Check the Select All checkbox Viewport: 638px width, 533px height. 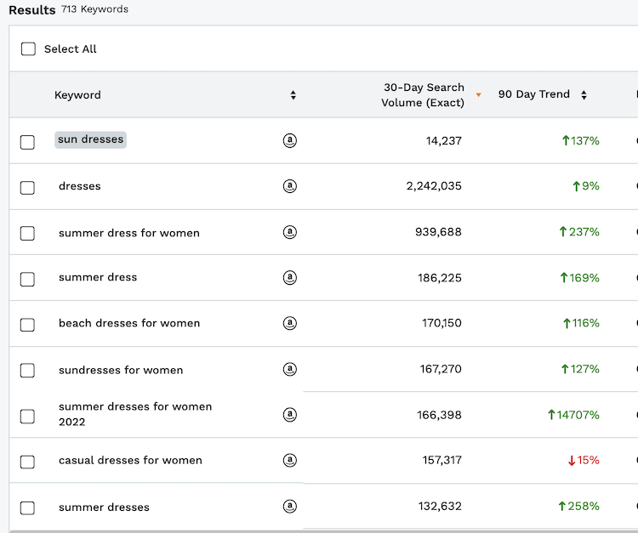pos(28,49)
